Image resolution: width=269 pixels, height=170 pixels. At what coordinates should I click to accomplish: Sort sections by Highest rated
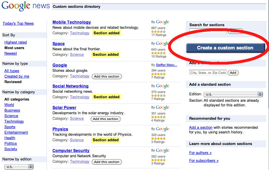[x=15, y=42]
